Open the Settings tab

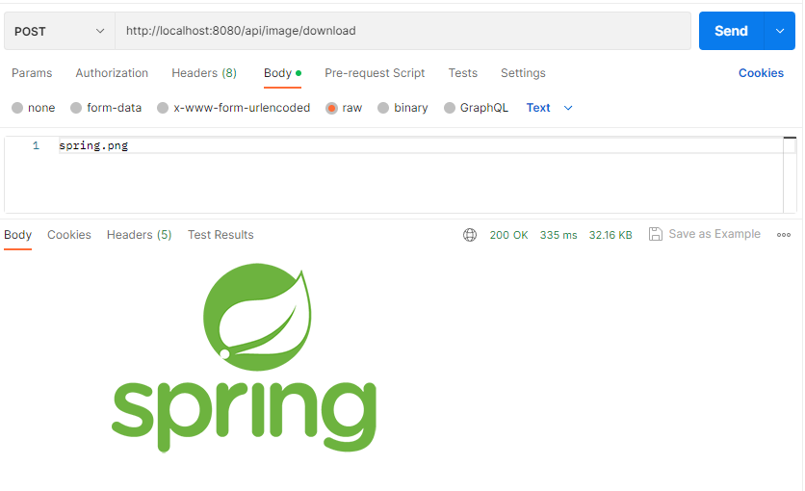click(523, 73)
